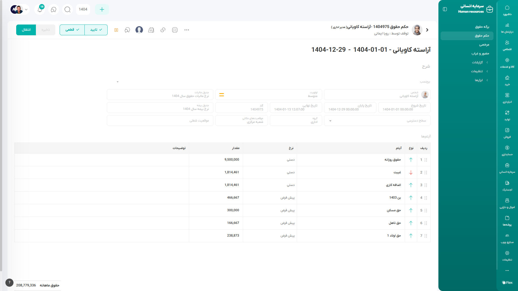The height and width of the screenshot is (291, 518).
Task: Click the orange pause icon in toolbar
Action: 116,30
